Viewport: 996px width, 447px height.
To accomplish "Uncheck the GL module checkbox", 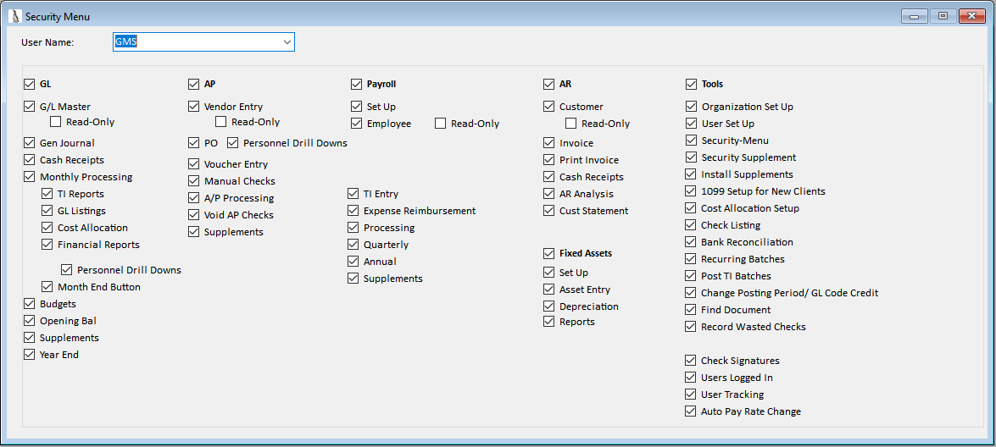I will (29, 84).
